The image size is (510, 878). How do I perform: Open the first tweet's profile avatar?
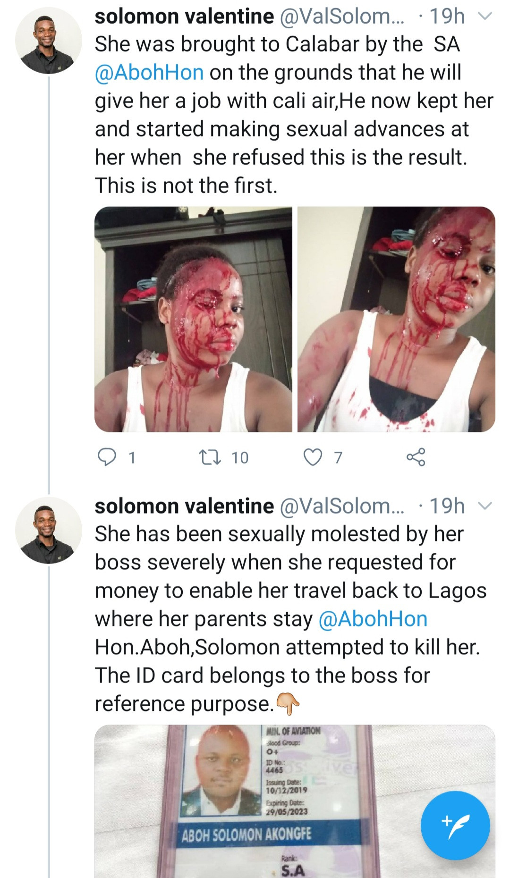coord(48,41)
